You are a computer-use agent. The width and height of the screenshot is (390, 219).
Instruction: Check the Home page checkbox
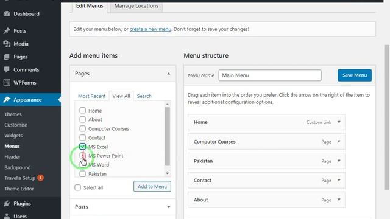click(83, 110)
